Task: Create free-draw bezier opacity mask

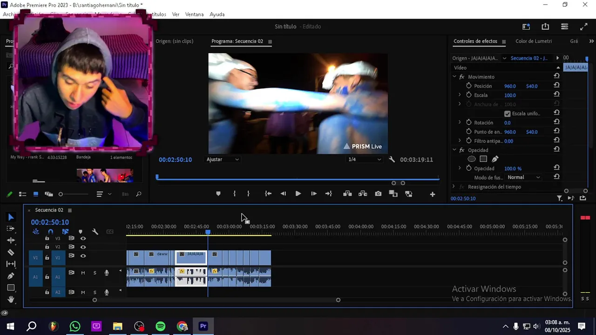Action: click(495, 159)
